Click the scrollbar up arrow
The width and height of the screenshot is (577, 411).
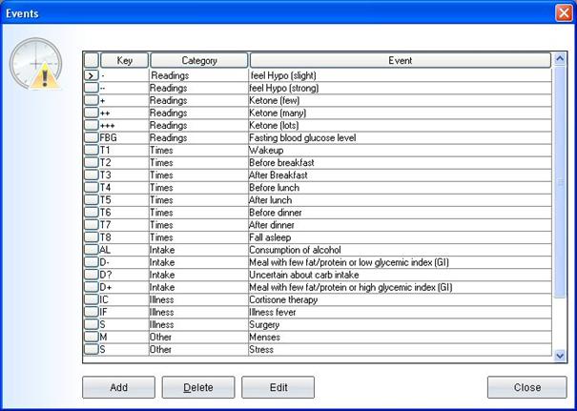(560, 59)
